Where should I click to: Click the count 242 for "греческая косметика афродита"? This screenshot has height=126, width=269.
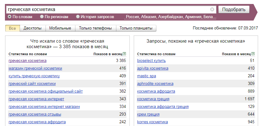tap(123, 122)
